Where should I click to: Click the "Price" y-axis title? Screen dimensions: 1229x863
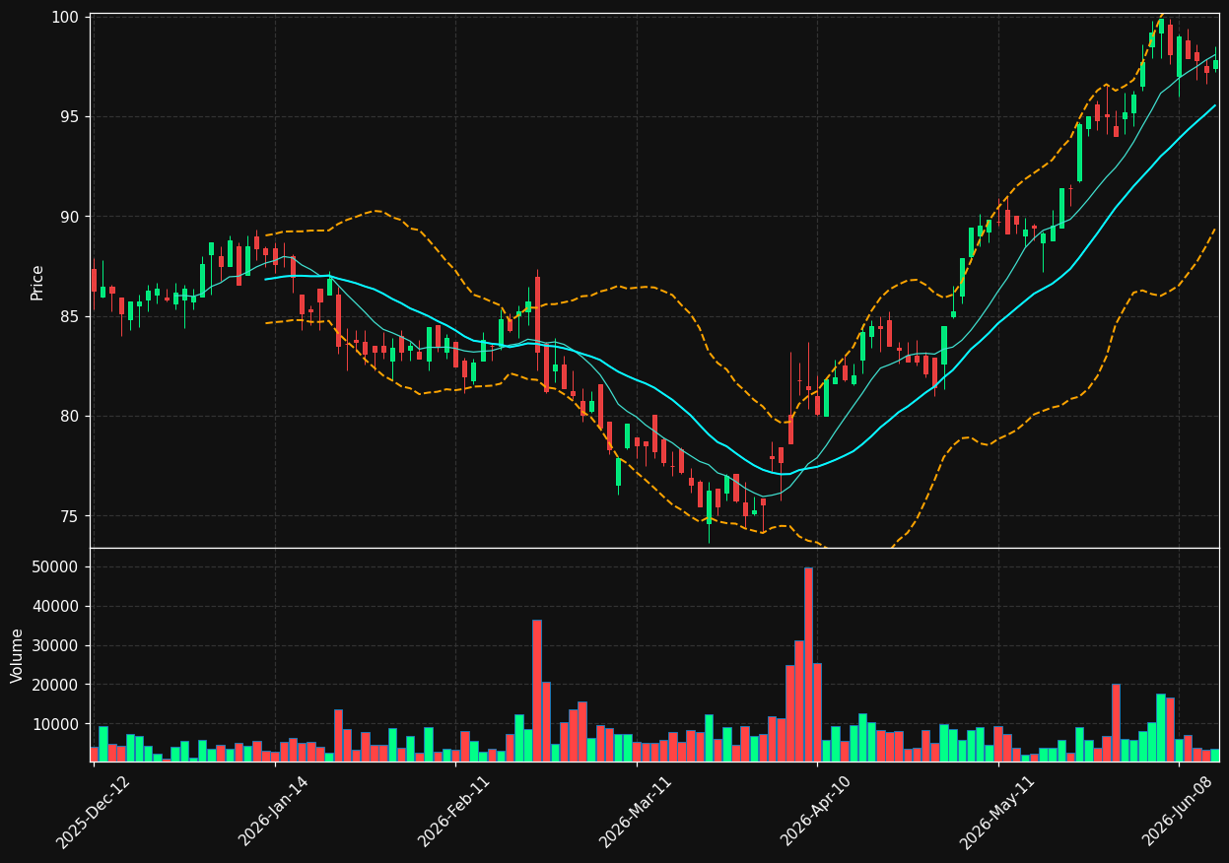point(37,282)
